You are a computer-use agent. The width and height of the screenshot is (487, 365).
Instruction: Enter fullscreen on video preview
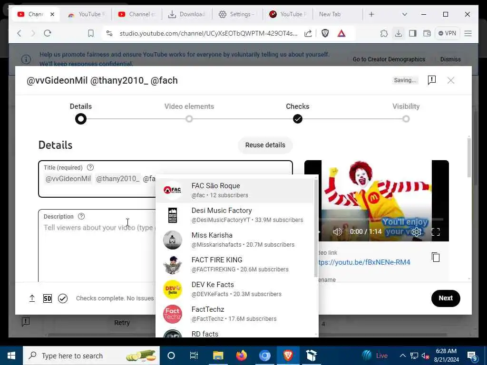pos(436,232)
